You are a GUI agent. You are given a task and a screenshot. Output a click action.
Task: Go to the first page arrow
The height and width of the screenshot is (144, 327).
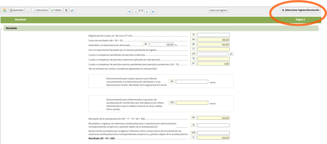[x=130, y=12]
